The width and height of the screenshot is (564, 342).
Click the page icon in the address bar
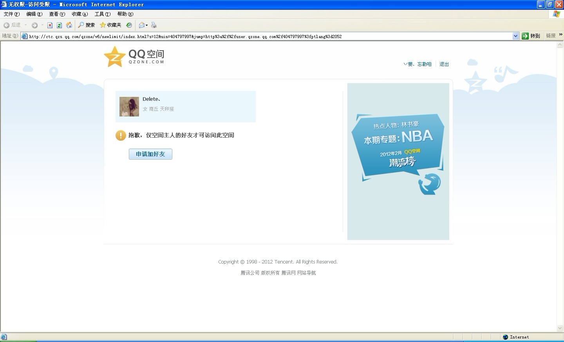(25, 36)
